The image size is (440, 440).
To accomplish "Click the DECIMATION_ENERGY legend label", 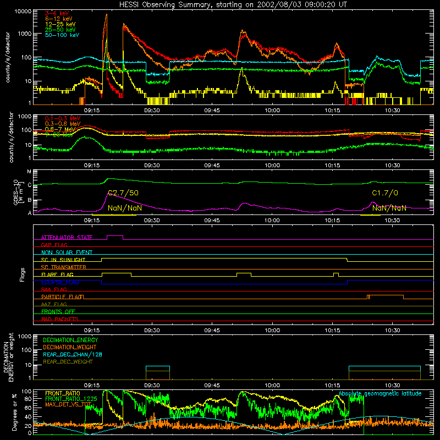I will tap(70, 340).
